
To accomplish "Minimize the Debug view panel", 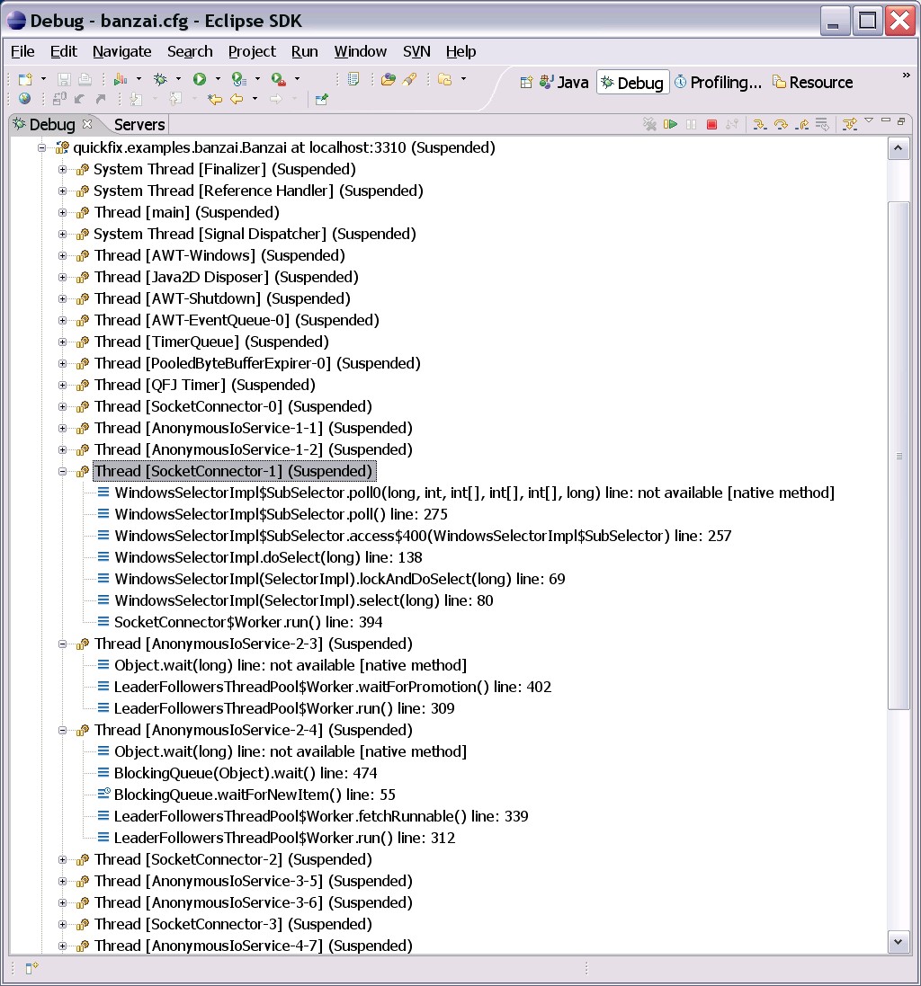I will tap(886, 120).
